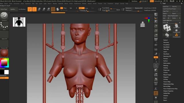This screenshot has height=103, width=184.
Task: Select the PolyMesh3D star tool
Action: [176, 31]
